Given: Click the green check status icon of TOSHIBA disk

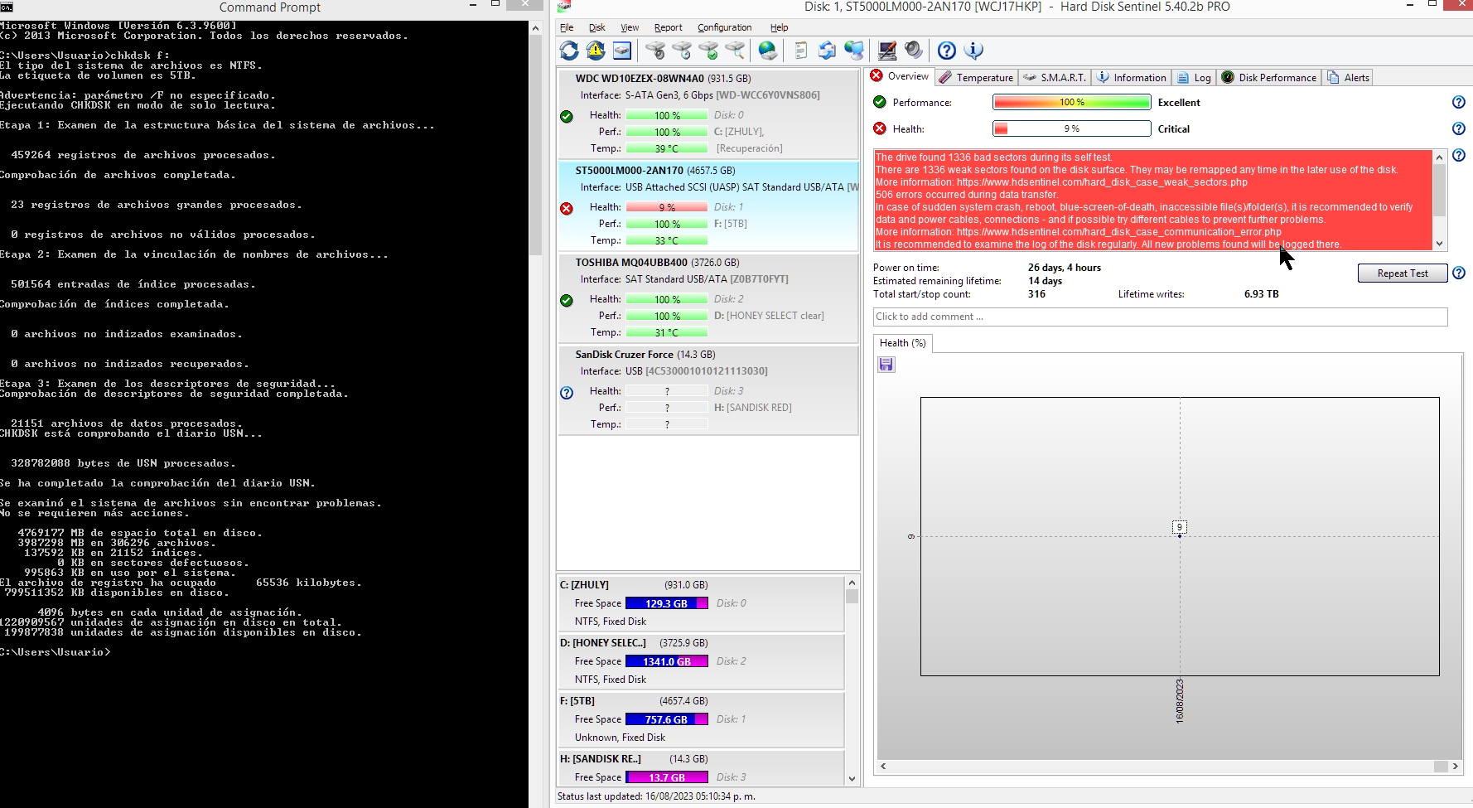Looking at the screenshot, I should (x=567, y=300).
